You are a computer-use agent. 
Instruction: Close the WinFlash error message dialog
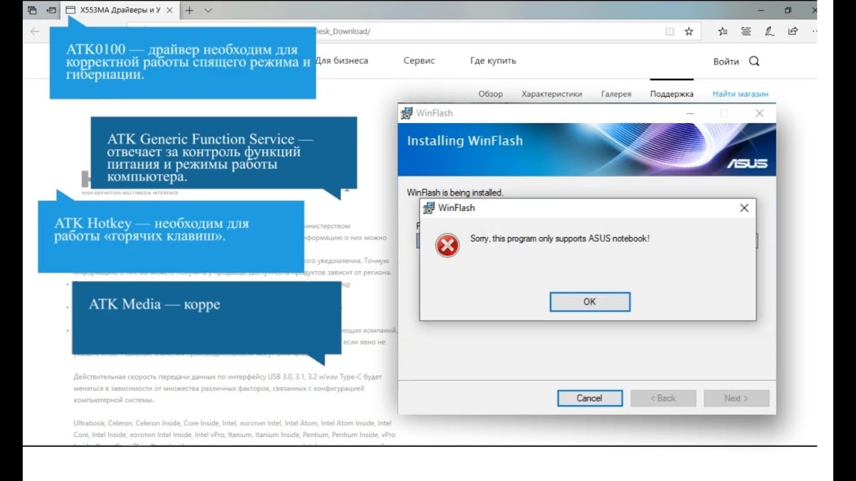(x=744, y=208)
